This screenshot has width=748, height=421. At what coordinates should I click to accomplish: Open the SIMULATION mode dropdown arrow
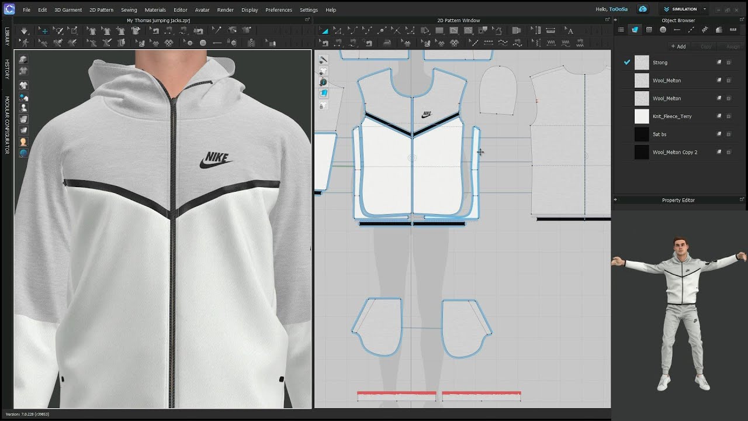pyautogui.click(x=705, y=9)
